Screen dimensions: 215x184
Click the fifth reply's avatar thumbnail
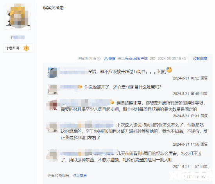tap(53, 155)
